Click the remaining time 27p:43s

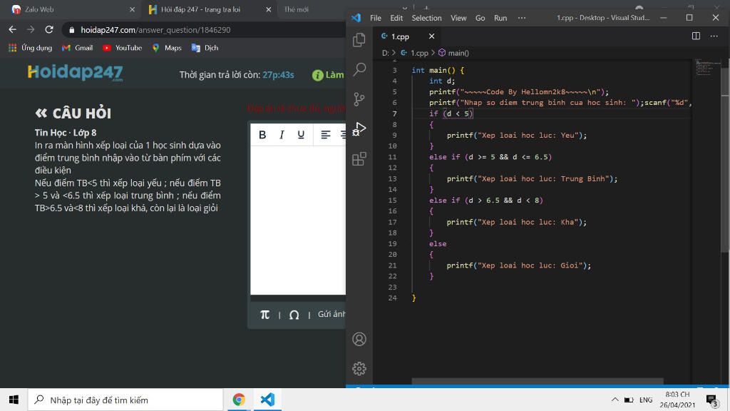pyautogui.click(x=279, y=74)
